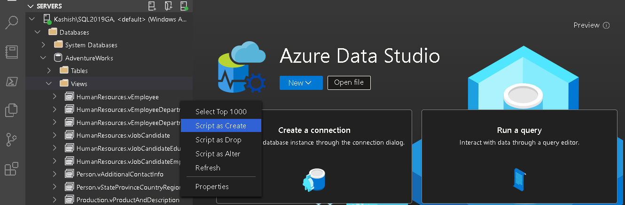Open the New dropdown button
The height and width of the screenshot is (205, 625).
click(301, 83)
